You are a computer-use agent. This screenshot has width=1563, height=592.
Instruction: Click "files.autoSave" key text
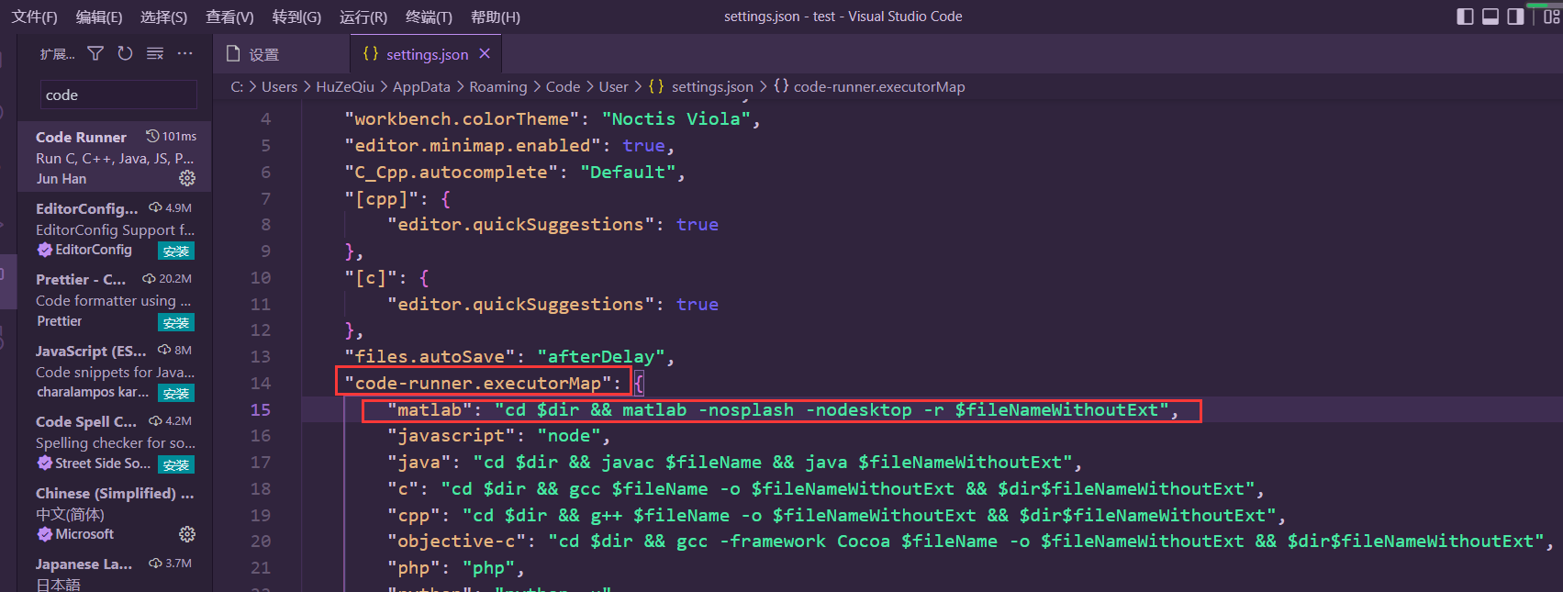430,356
